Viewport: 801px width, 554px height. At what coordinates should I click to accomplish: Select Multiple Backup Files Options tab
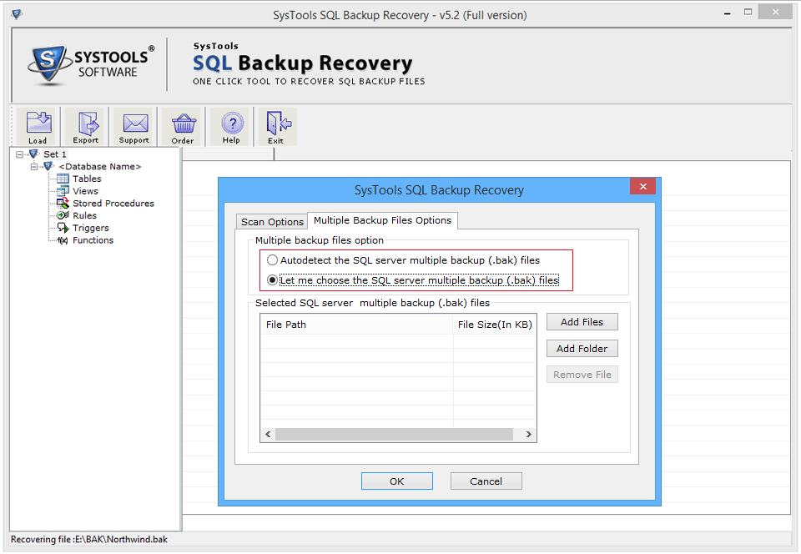[x=383, y=220]
